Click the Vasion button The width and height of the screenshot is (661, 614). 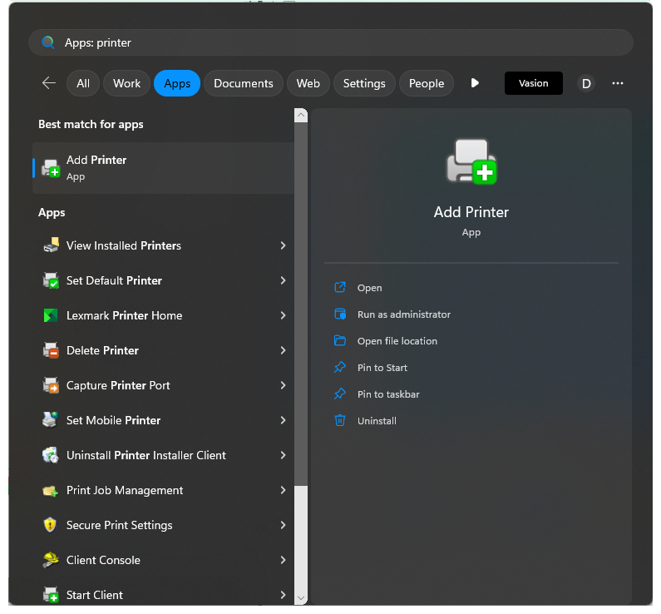pyautogui.click(x=533, y=83)
